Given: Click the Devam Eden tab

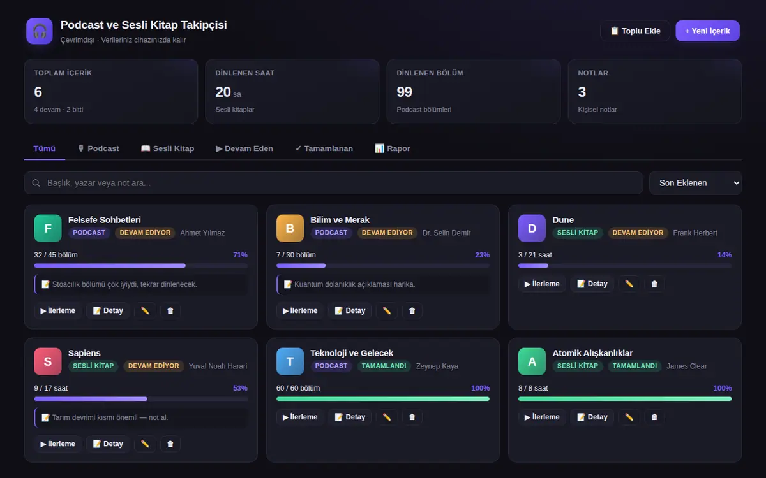Looking at the screenshot, I should tap(244, 148).
